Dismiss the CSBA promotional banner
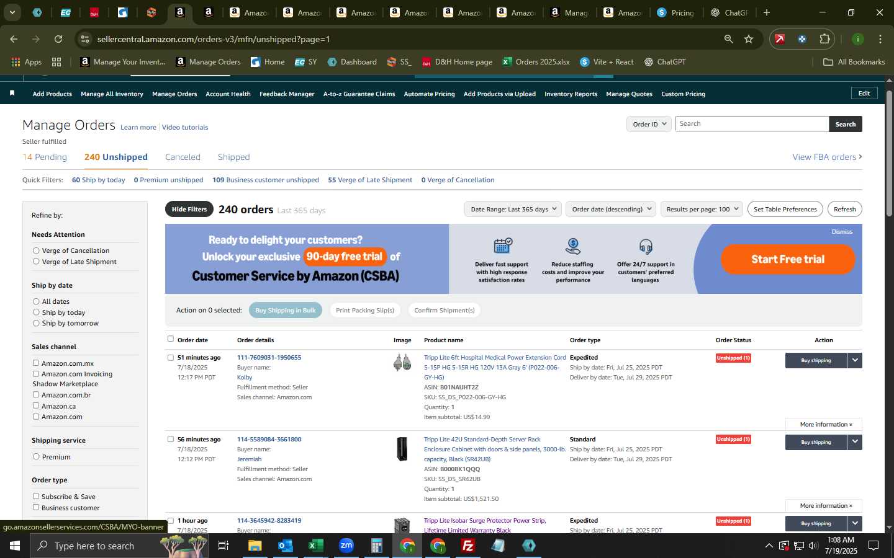The height and width of the screenshot is (558, 894). tap(842, 232)
